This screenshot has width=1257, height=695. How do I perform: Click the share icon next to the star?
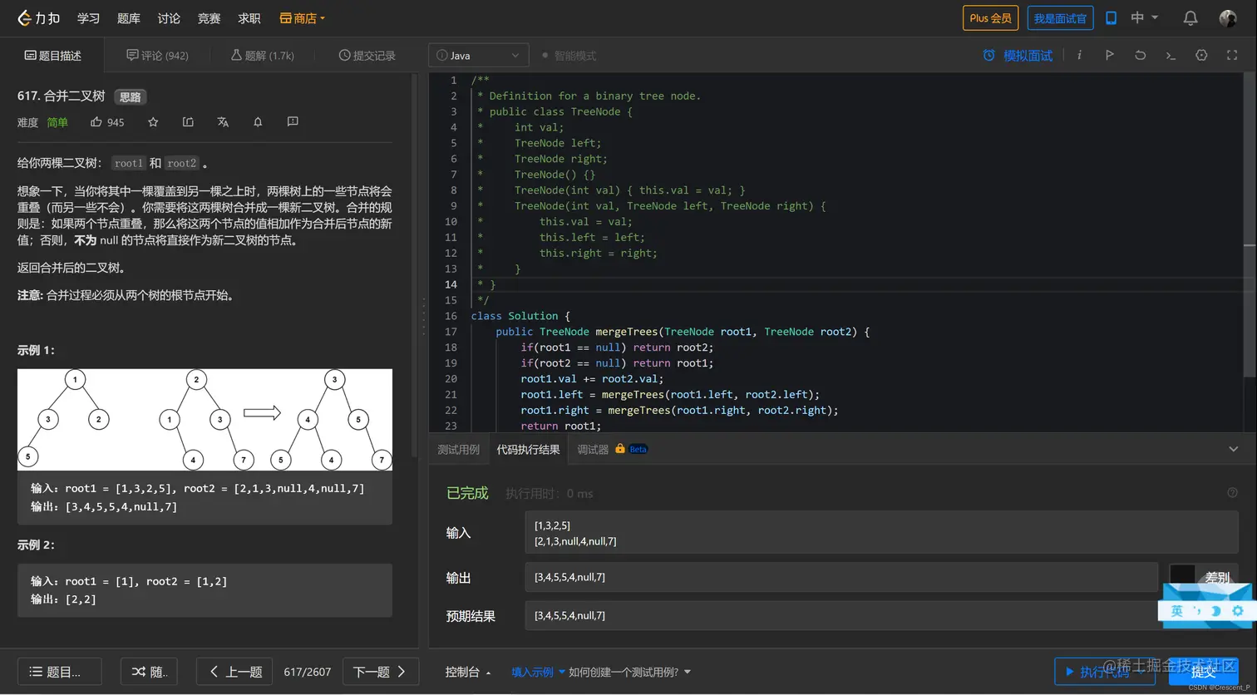point(188,122)
